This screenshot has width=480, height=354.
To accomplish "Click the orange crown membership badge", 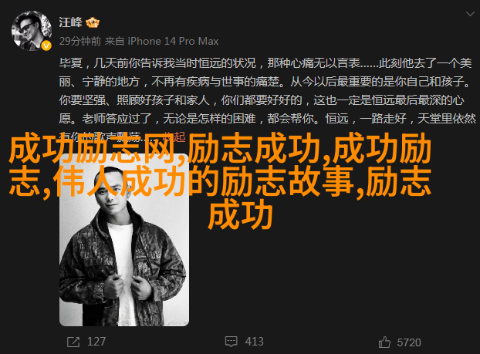I will click(93, 22).
